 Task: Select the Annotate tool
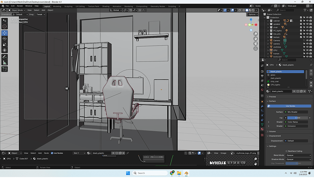(x=5, y=57)
